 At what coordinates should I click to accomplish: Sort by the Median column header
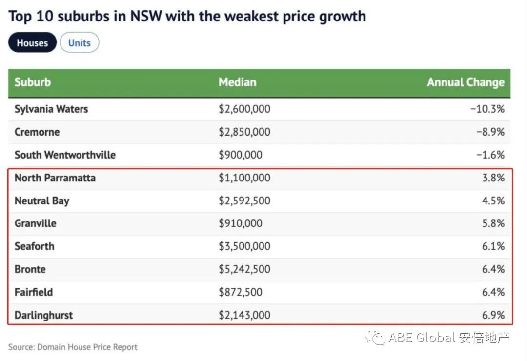point(237,82)
